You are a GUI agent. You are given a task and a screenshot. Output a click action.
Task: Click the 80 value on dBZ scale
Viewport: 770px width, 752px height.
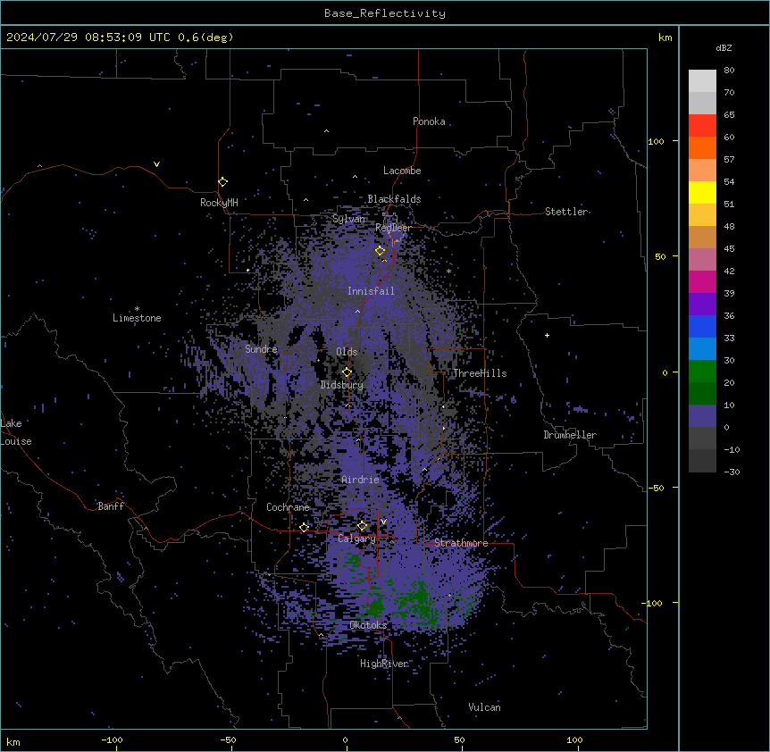(x=729, y=71)
